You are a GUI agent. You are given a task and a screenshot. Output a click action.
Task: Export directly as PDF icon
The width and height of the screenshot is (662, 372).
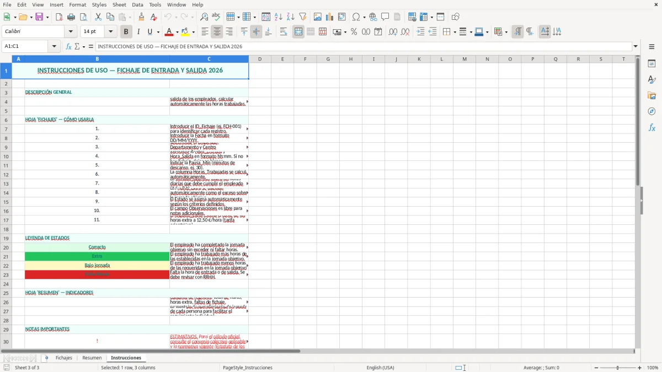tap(59, 17)
